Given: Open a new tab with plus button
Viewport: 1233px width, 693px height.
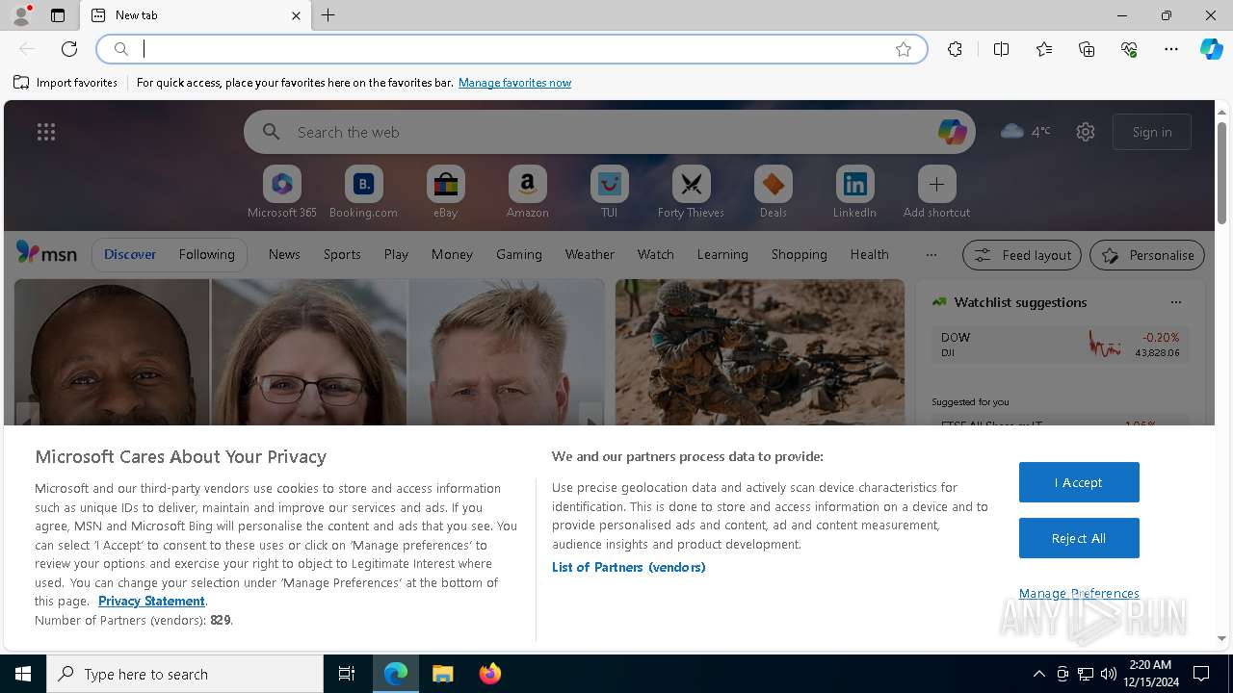Looking at the screenshot, I should pyautogui.click(x=328, y=15).
